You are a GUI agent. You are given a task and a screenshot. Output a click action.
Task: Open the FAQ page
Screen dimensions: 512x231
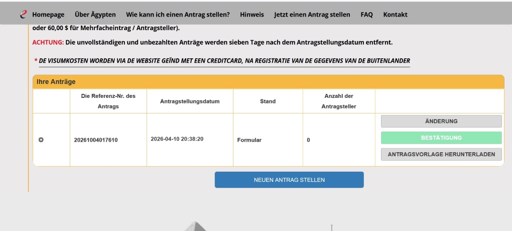point(366,15)
